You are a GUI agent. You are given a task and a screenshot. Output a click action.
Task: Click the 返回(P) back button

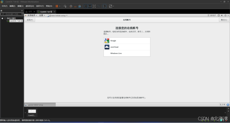pos(30,20)
